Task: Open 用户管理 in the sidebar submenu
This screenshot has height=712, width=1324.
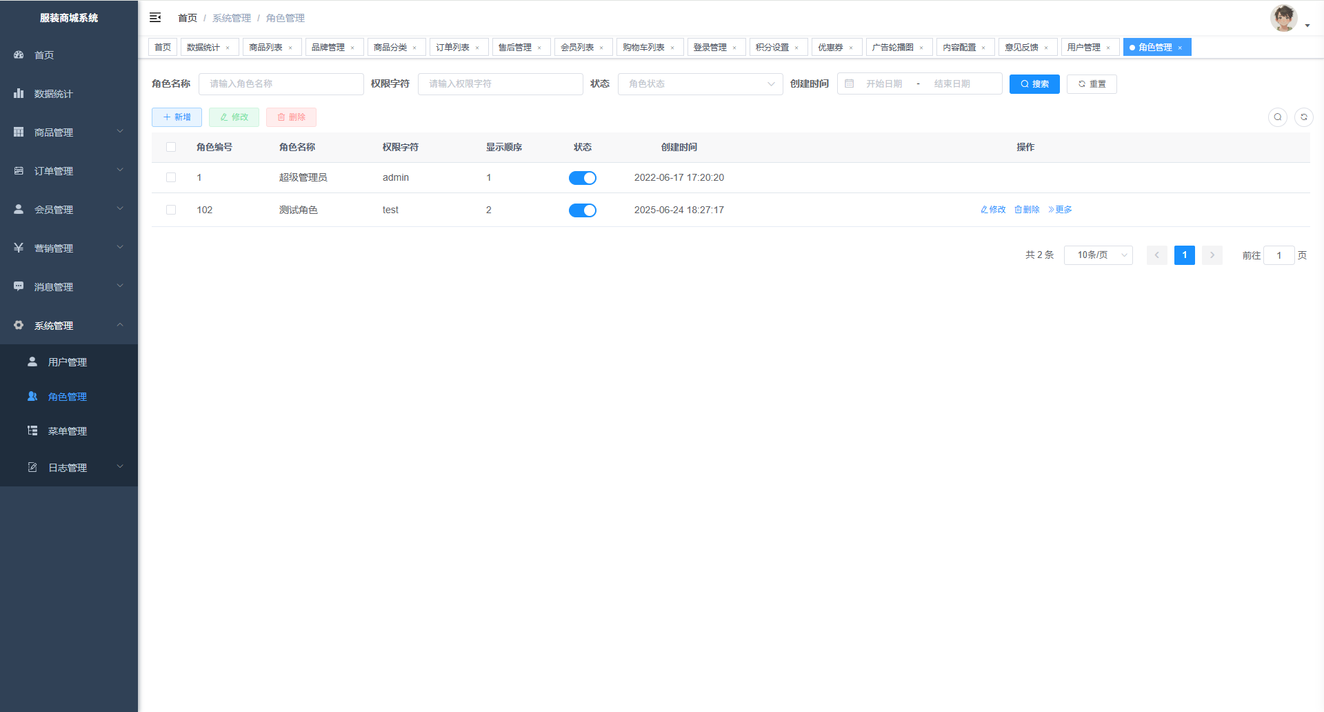Action: pos(68,362)
